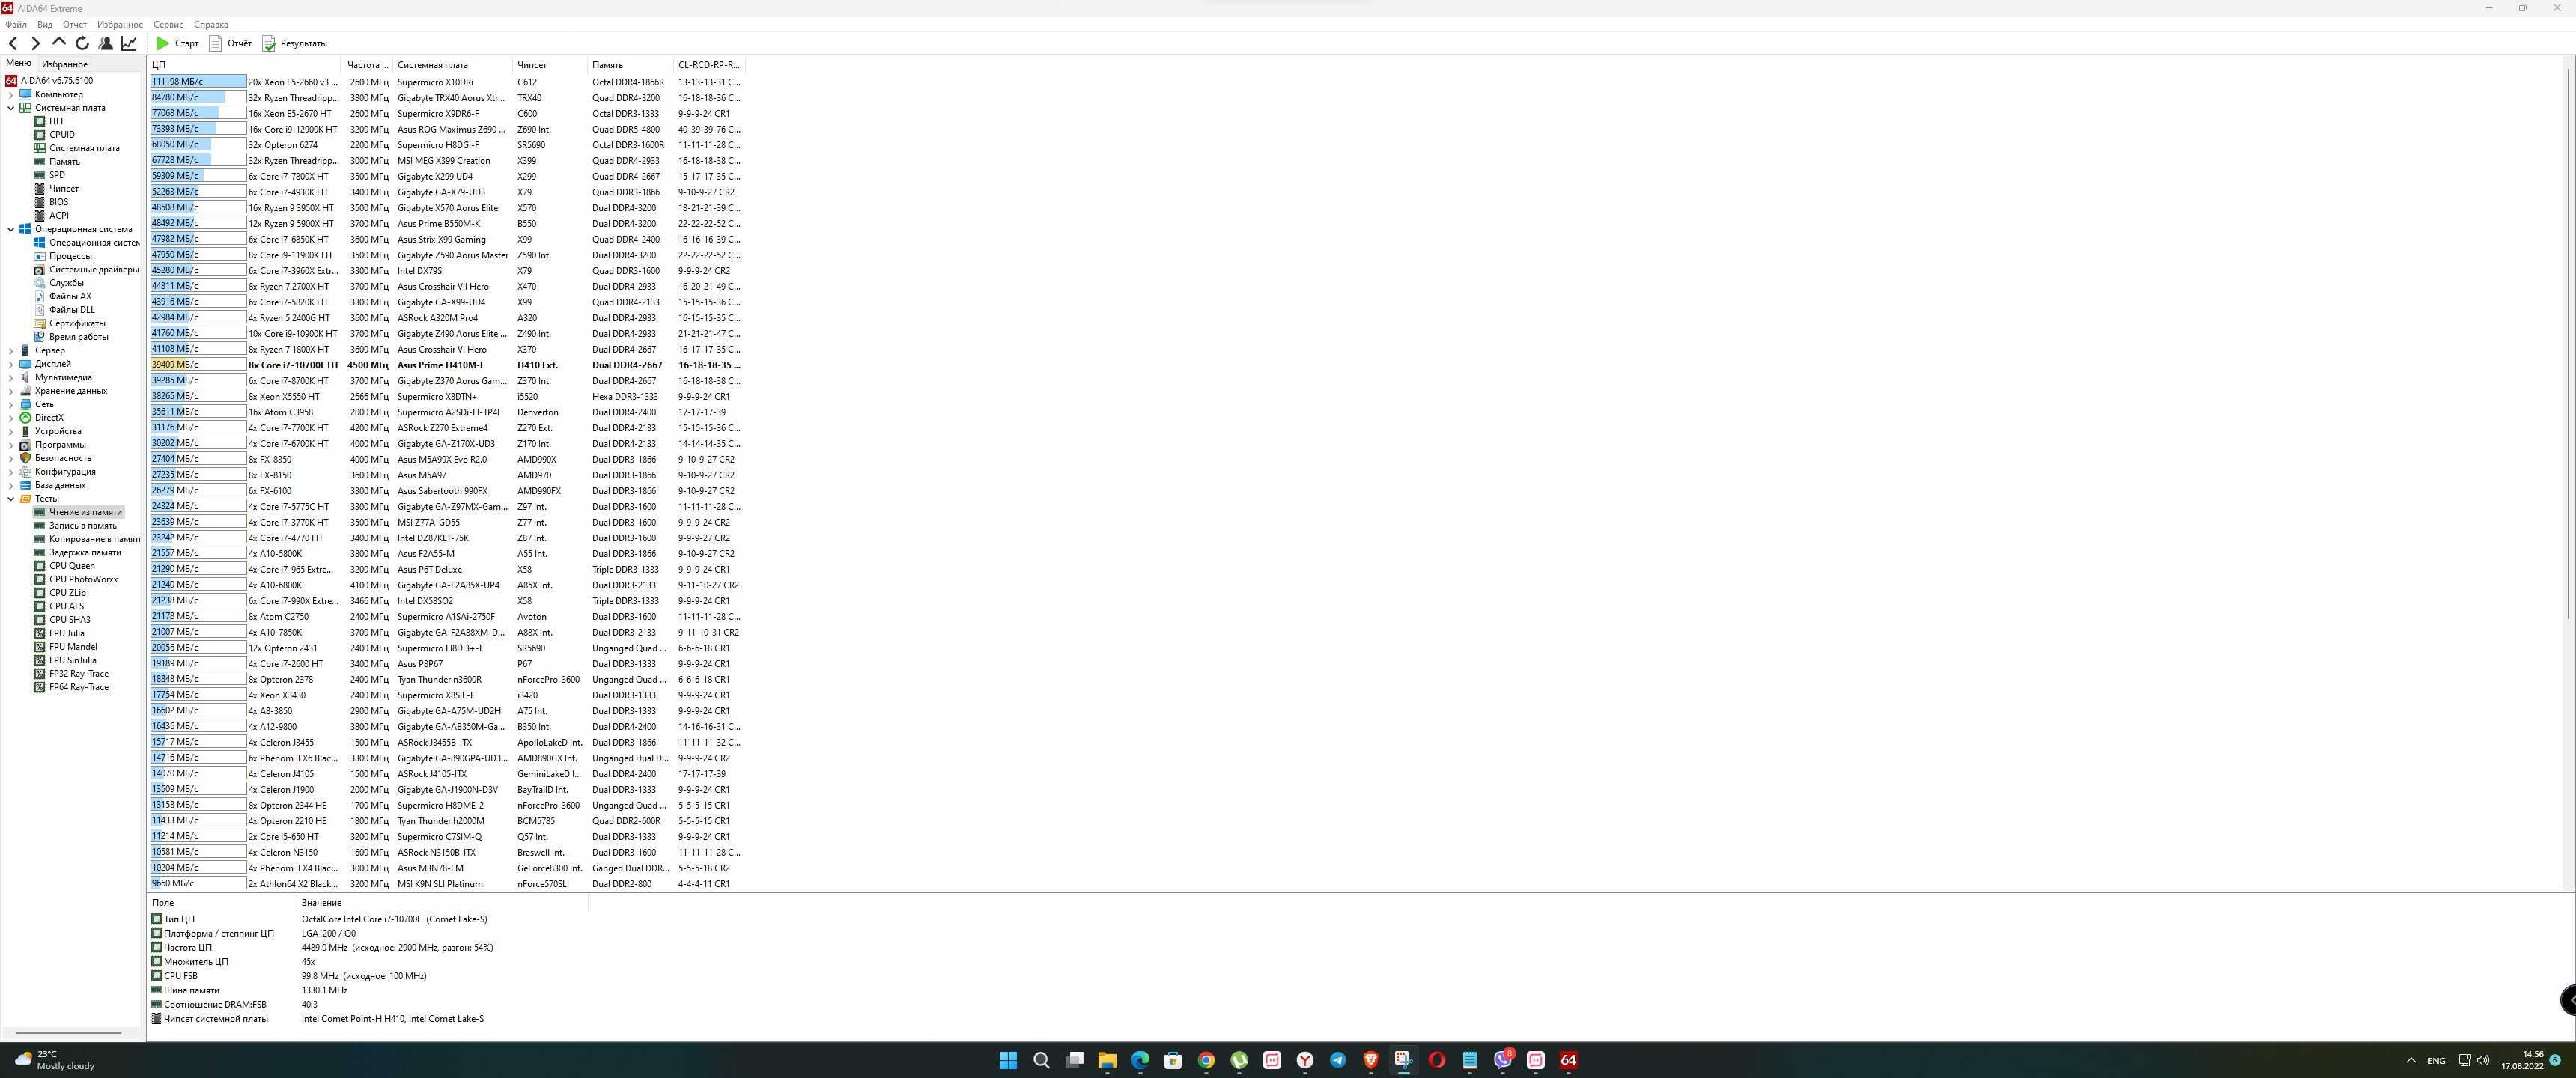
Task: Go back with the left arrow toolbar icon
Action: [13, 43]
